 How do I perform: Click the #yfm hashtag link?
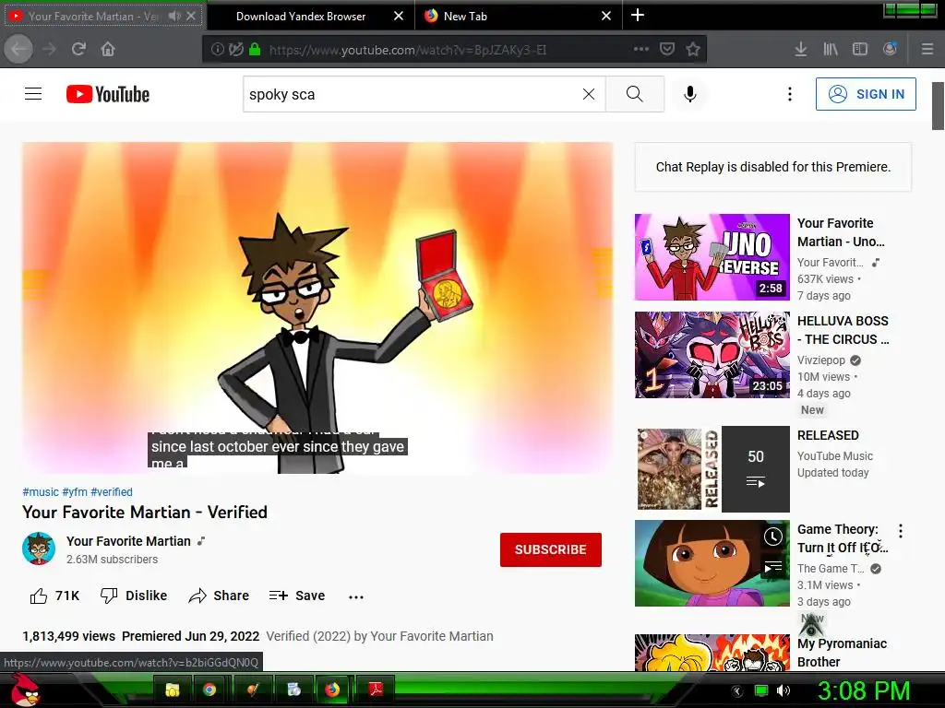[75, 492]
